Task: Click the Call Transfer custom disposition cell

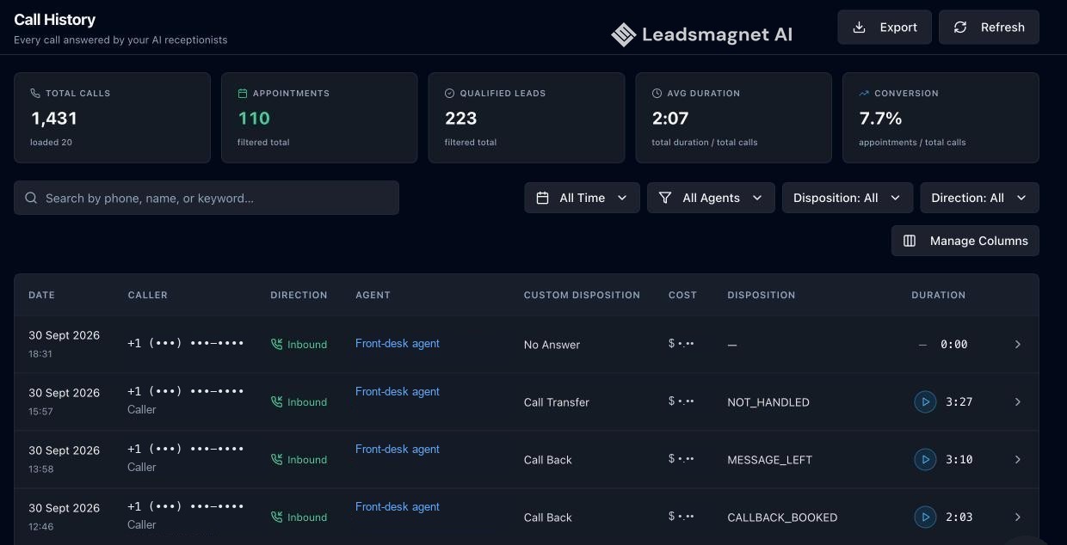Action: [557, 402]
